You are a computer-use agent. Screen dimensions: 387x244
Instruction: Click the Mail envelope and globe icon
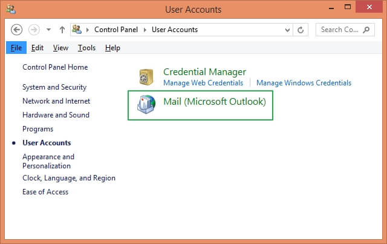[146, 104]
